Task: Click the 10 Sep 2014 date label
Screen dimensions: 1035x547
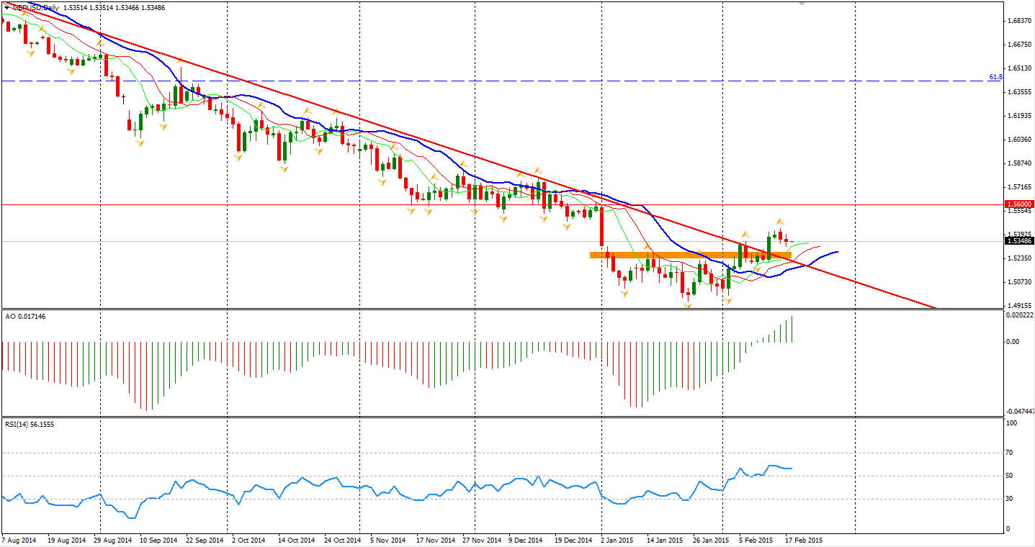Action: (x=158, y=539)
